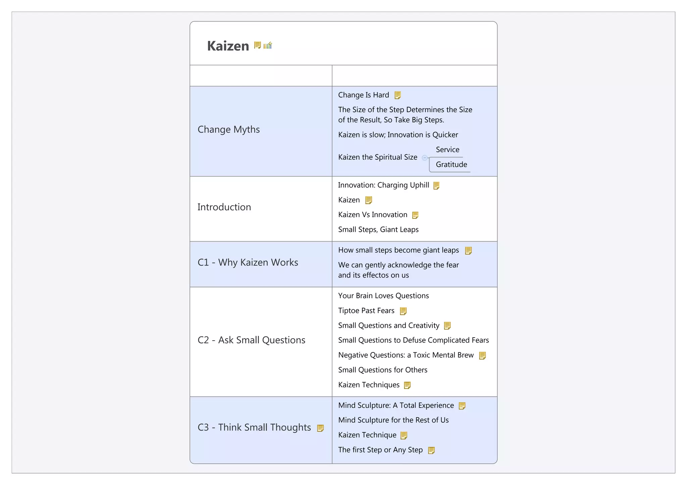Click the Service subtopic
The height and width of the screenshot is (485, 687).
click(447, 150)
